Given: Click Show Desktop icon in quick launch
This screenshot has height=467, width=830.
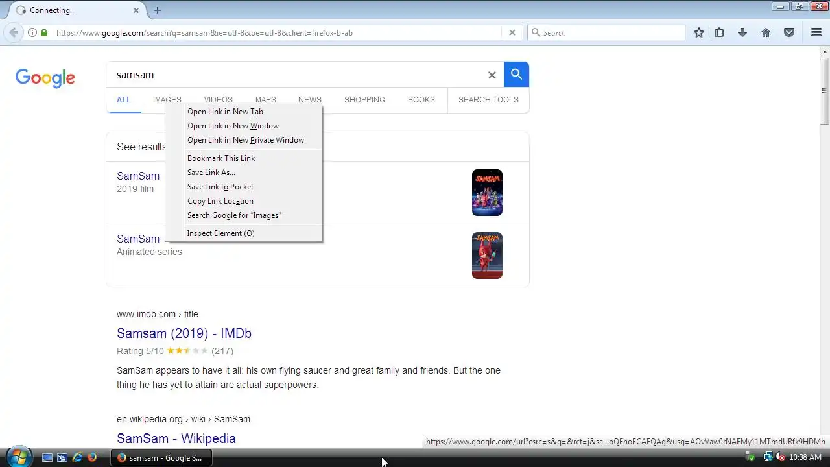Looking at the screenshot, I should tap(47, 457).
